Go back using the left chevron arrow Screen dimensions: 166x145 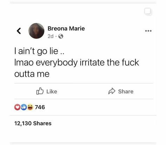coord(19,31)
